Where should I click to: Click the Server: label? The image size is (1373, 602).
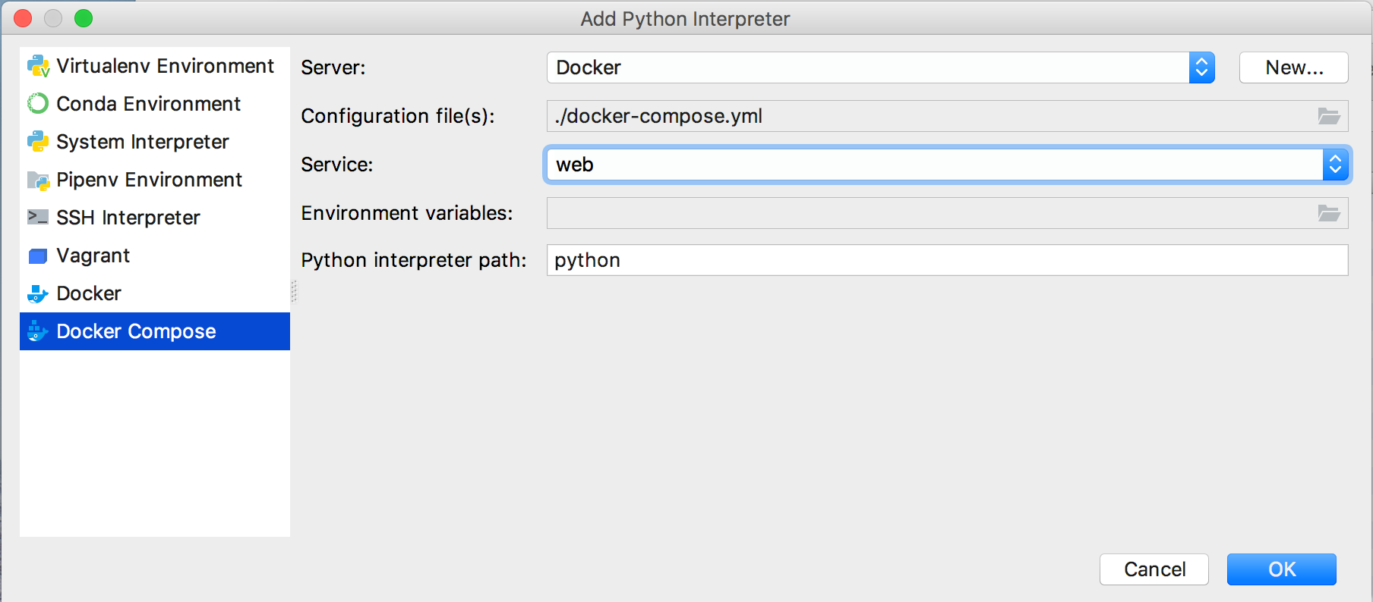tap(333, 67)
